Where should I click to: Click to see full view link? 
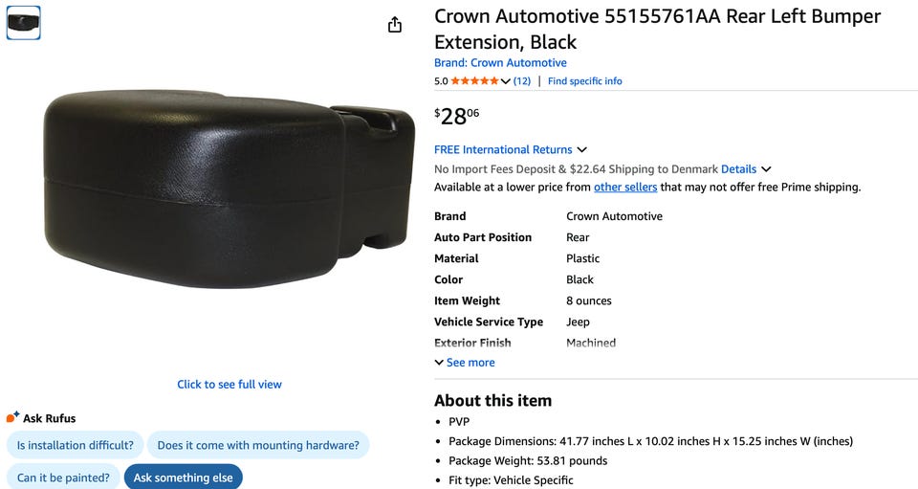pyautogui.click(x=229, y=385)
